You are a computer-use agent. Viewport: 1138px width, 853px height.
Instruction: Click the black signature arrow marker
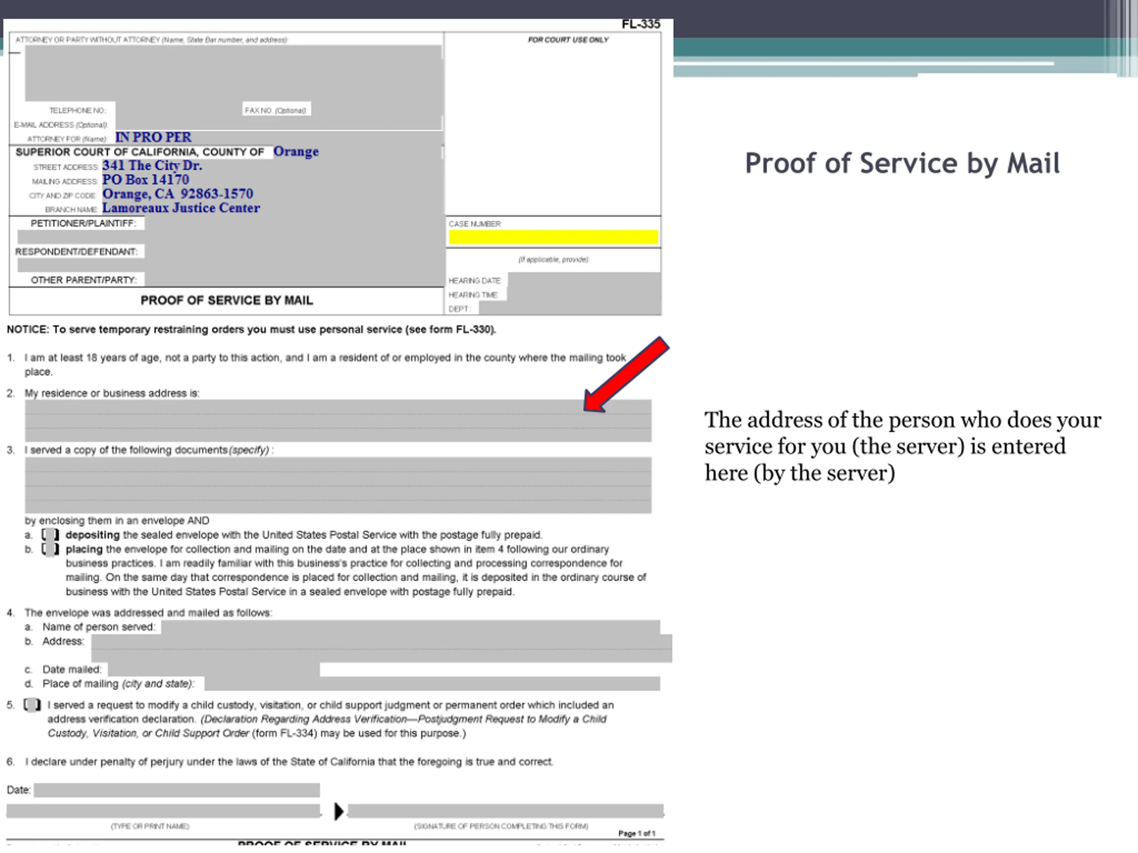coord(339,812)
